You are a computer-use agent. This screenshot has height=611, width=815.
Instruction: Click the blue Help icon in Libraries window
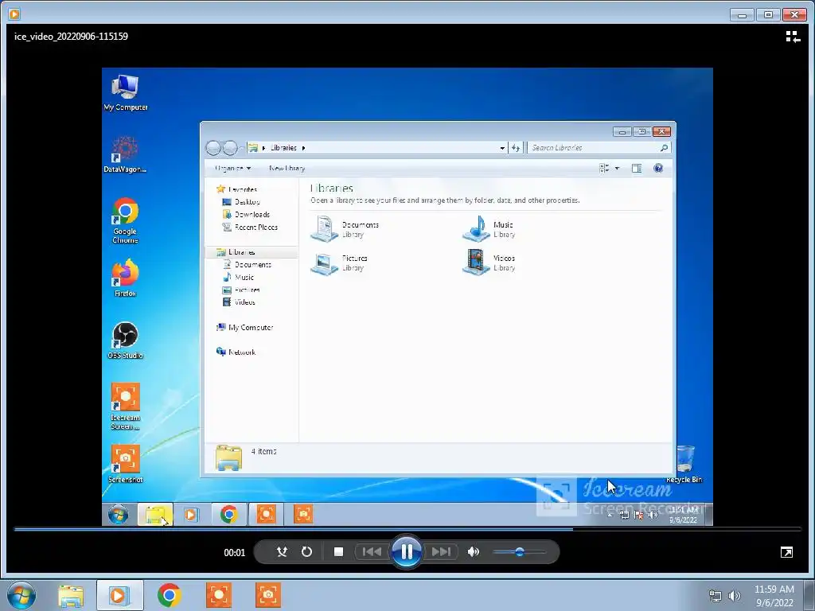[658, 169]
